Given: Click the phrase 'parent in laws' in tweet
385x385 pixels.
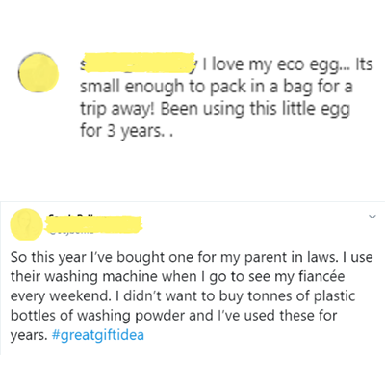Looking at the screenshot, I should (291, 258).
